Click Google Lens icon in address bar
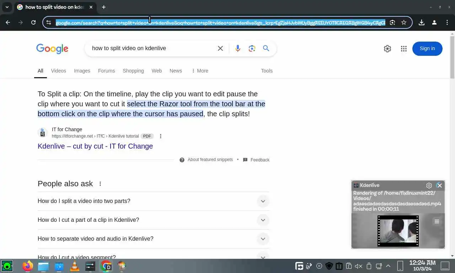455x273 pixels. 392,22
